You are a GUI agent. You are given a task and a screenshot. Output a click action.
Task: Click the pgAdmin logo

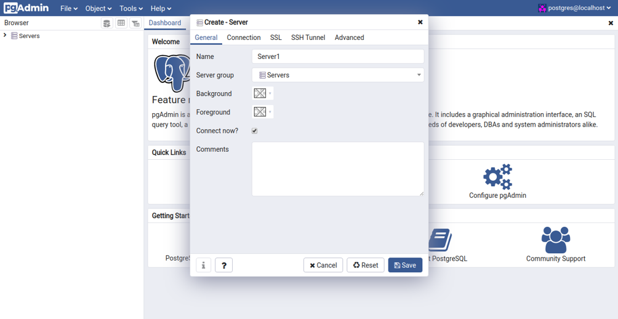(26, 8)
